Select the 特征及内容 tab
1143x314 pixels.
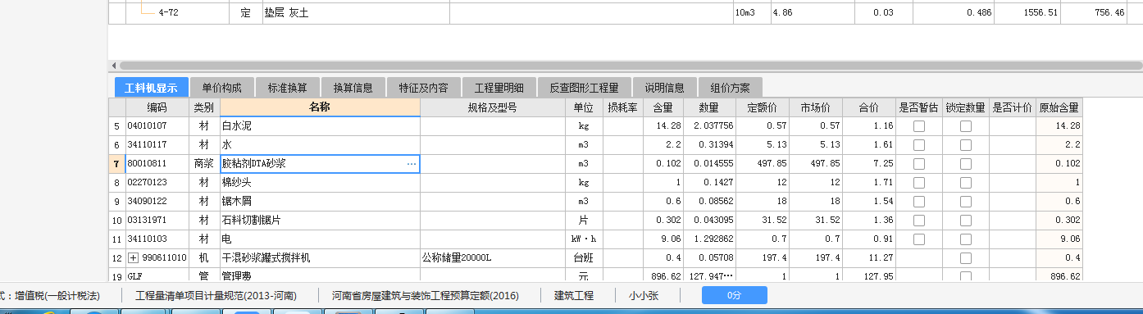click(423, 88)
